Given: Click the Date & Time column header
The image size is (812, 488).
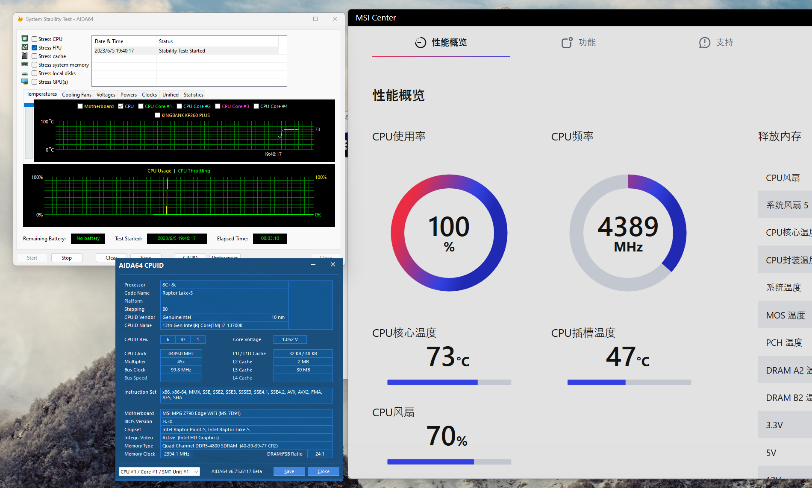Looking at the screenshot, I should pos(124,41).
